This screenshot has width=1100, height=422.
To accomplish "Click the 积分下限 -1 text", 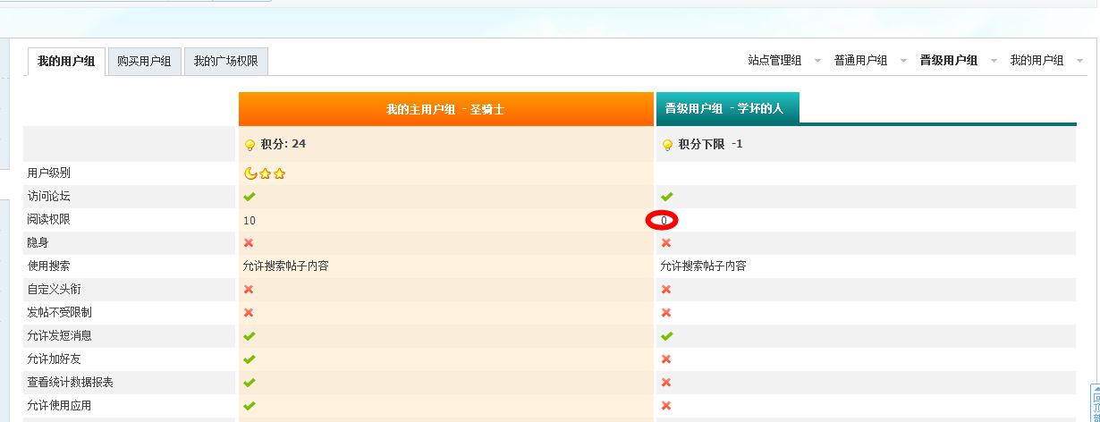I will (710, 145).
